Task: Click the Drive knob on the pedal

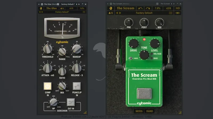Action: pyautogui.click(x=134, y=44)
